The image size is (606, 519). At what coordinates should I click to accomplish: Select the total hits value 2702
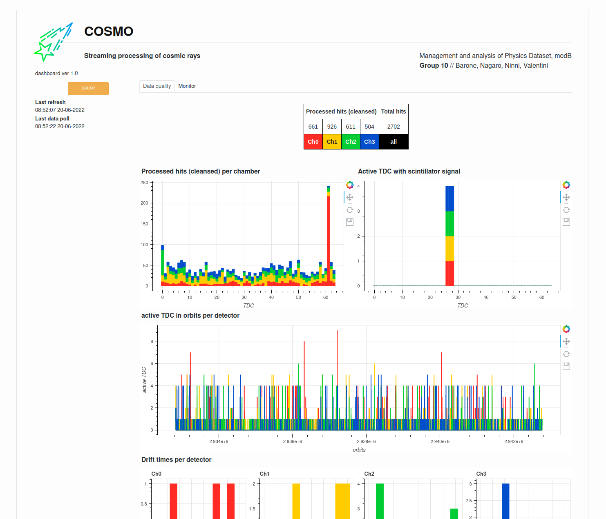pos(394,127)
